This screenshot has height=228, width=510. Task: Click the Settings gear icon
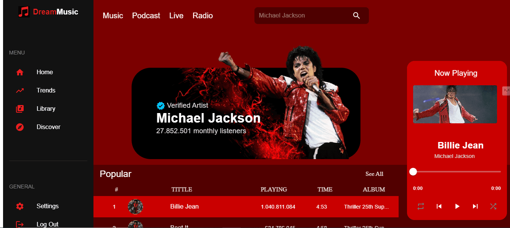[19, 206]
